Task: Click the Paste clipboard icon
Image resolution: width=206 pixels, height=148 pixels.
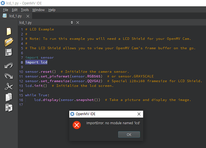Action: tap(9, 108)
